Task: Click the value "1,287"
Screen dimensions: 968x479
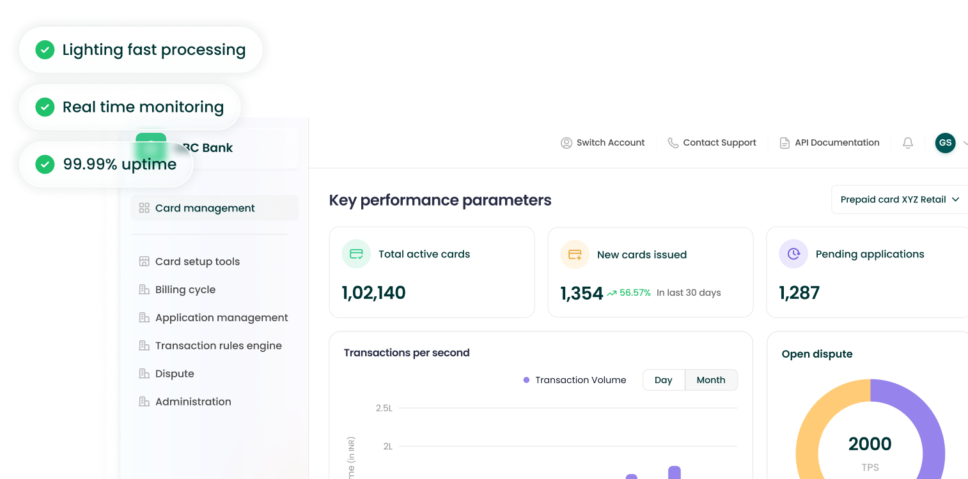Action: coord(799,293)
